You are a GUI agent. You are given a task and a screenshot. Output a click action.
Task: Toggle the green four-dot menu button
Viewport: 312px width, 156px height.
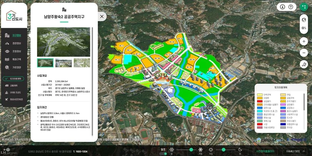304,7
